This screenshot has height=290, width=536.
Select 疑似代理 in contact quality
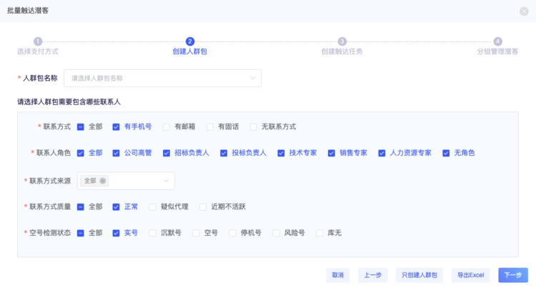coord(152,206)
